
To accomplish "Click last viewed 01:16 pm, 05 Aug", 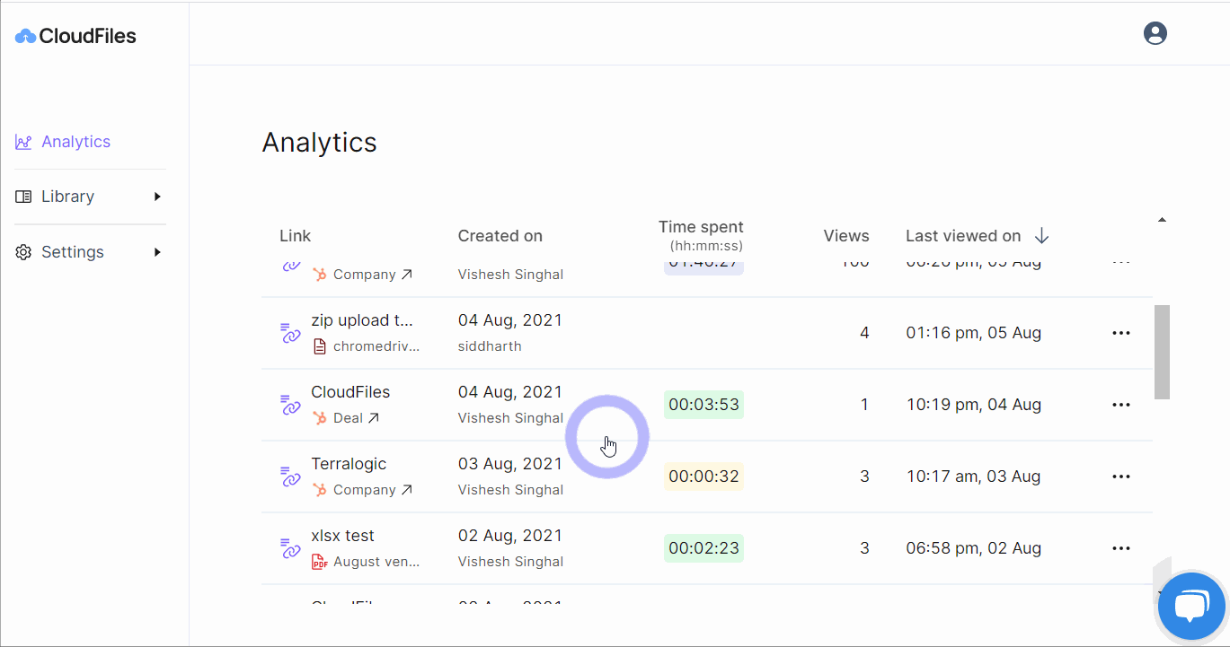I will 973,333.
